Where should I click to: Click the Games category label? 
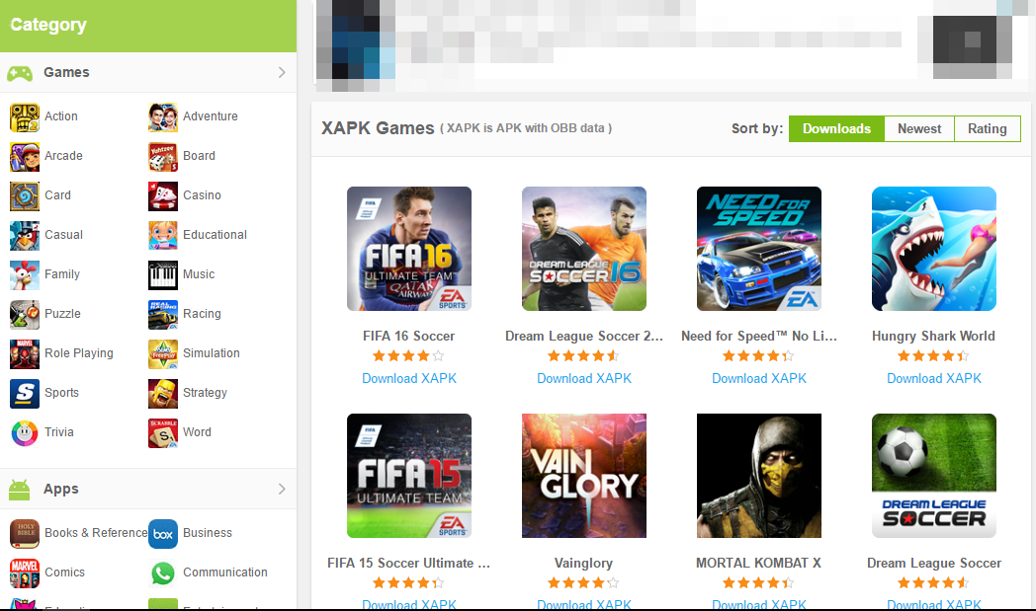click(66, 72)
